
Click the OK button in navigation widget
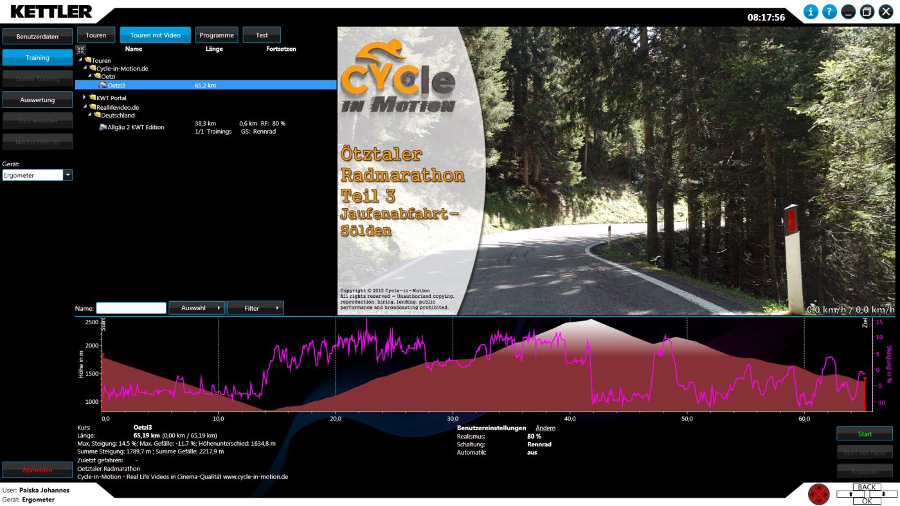pos(867,501)
